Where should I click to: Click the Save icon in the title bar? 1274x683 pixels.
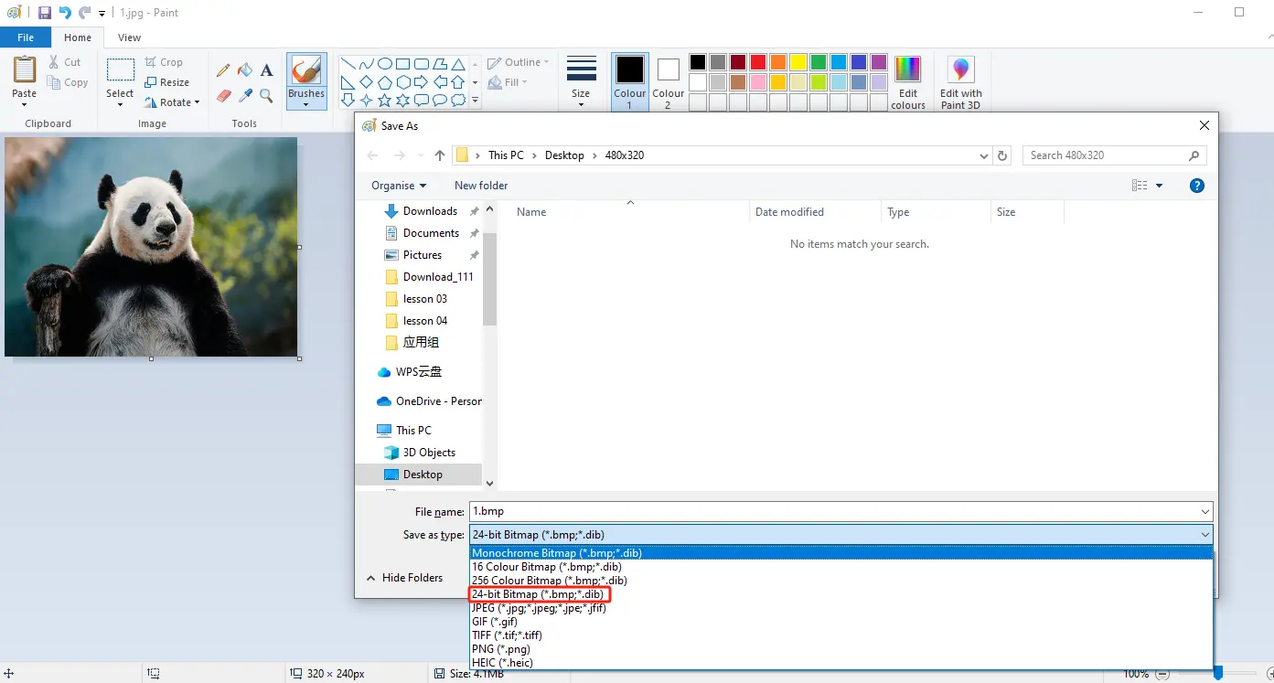click(44, 13)
